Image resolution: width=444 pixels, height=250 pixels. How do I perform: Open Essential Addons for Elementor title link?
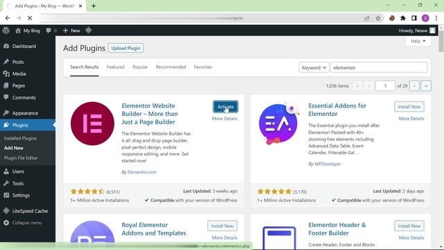(x=337, y=110)
